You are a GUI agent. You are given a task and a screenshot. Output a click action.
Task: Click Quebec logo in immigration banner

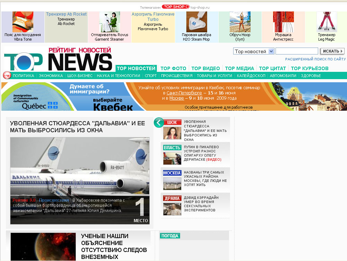click(x=40, y=106)
